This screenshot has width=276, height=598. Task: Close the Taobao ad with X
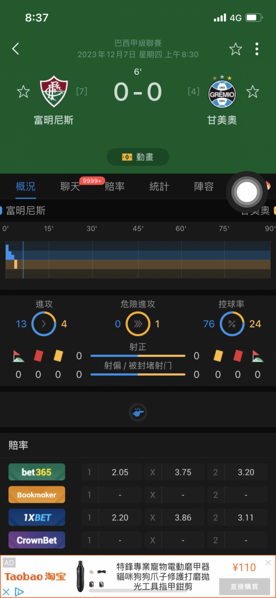tap(268, 563)
